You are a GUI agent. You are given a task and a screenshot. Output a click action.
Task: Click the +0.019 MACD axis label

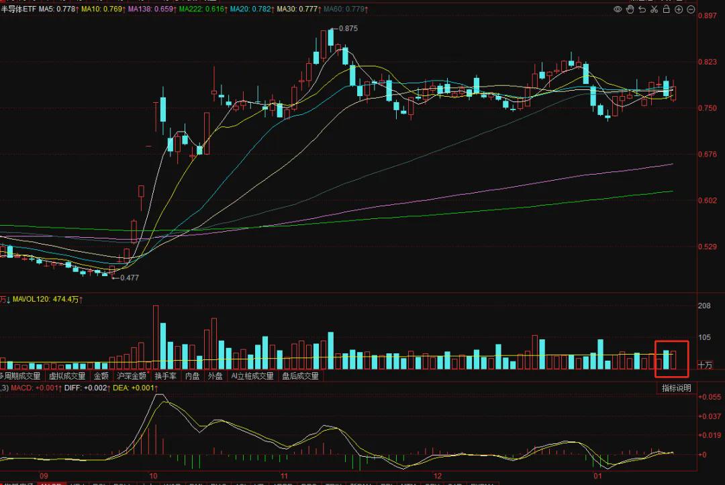710,435
